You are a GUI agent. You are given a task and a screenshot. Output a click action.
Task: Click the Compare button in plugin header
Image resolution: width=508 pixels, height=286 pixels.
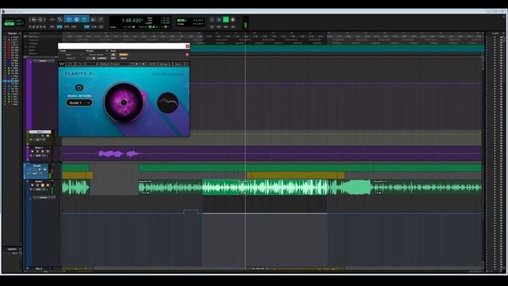click(102, 58)
